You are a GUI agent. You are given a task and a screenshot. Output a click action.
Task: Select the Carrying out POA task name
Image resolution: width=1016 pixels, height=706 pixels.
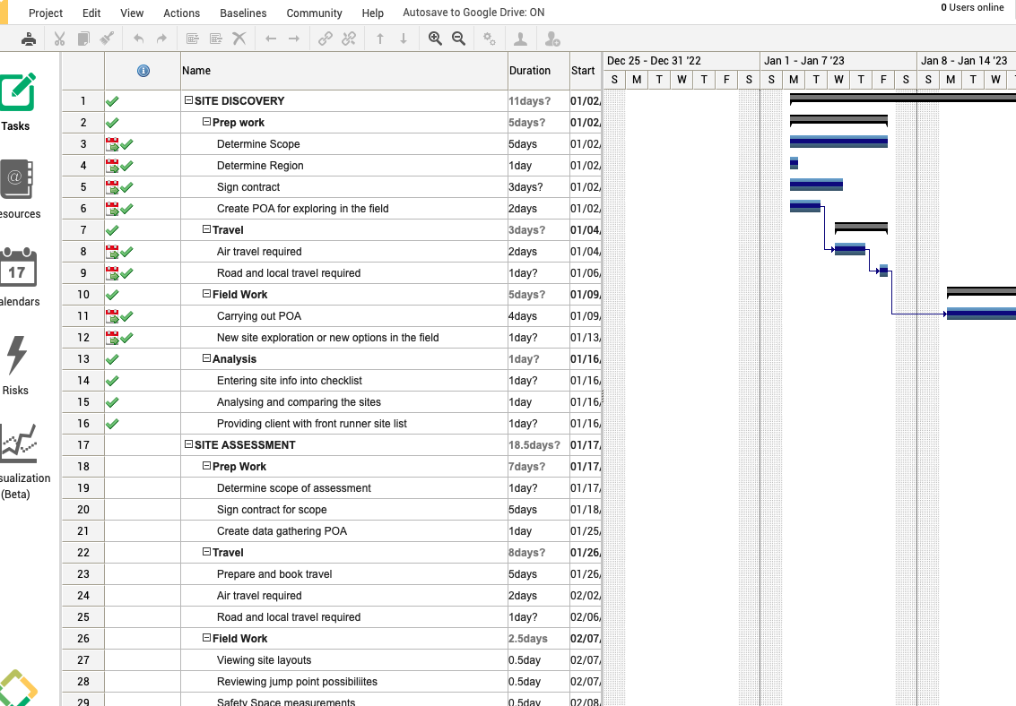pyautogui.click(x=259, y=315)
